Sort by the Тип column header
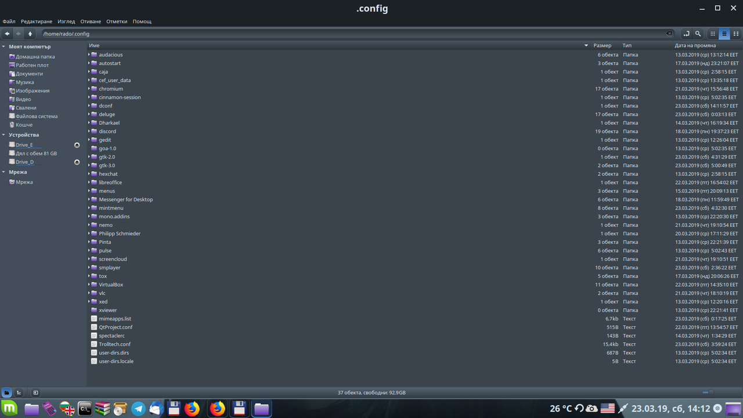The height and width of the screenshot is (418, 743). 646,45
